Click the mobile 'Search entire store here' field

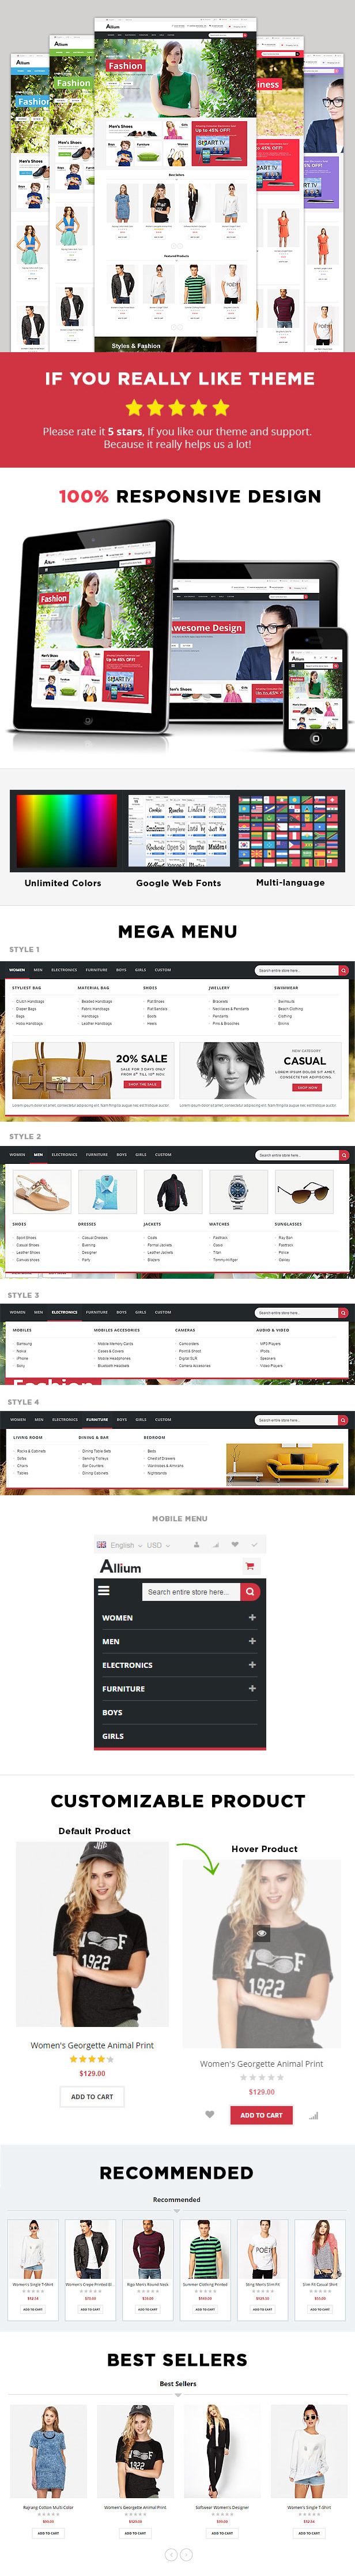pos(190,1591)
